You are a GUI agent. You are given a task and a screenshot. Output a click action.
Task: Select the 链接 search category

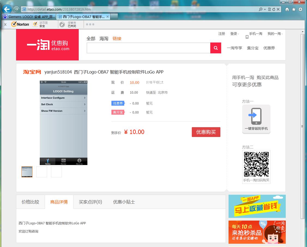click(x=117, y=39)
